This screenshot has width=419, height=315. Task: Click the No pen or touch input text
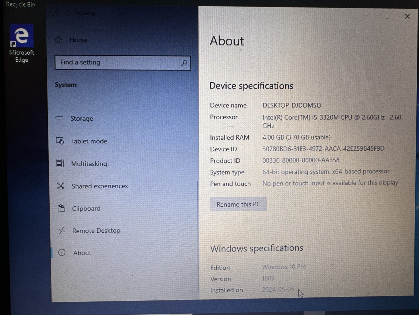330,183
